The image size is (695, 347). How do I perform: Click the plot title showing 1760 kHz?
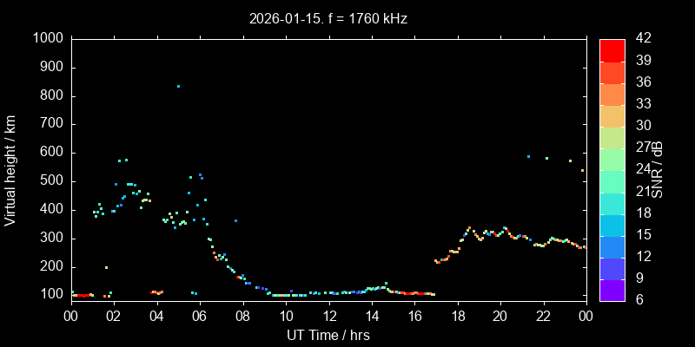tap(328, 18)
